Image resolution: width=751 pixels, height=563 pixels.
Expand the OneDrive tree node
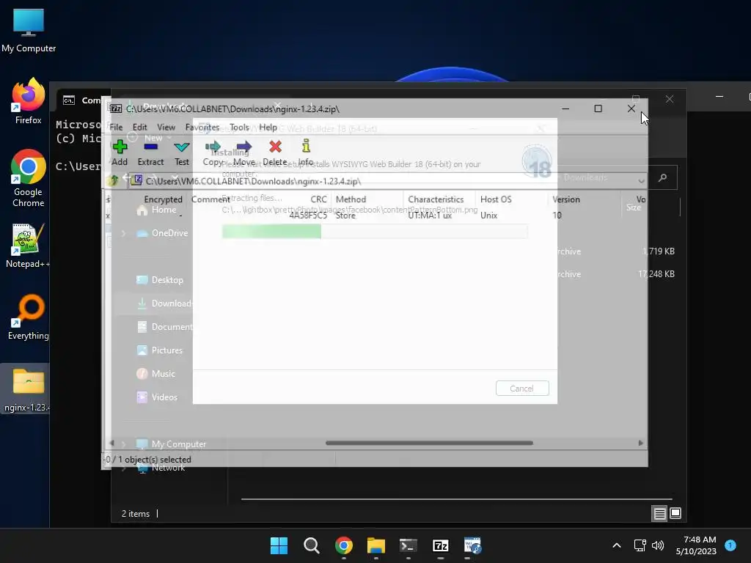tap(123, 233)
